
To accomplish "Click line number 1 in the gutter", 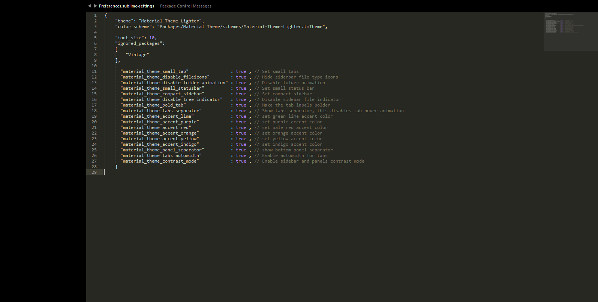I will pyautogui.click(x=95, y=15).
